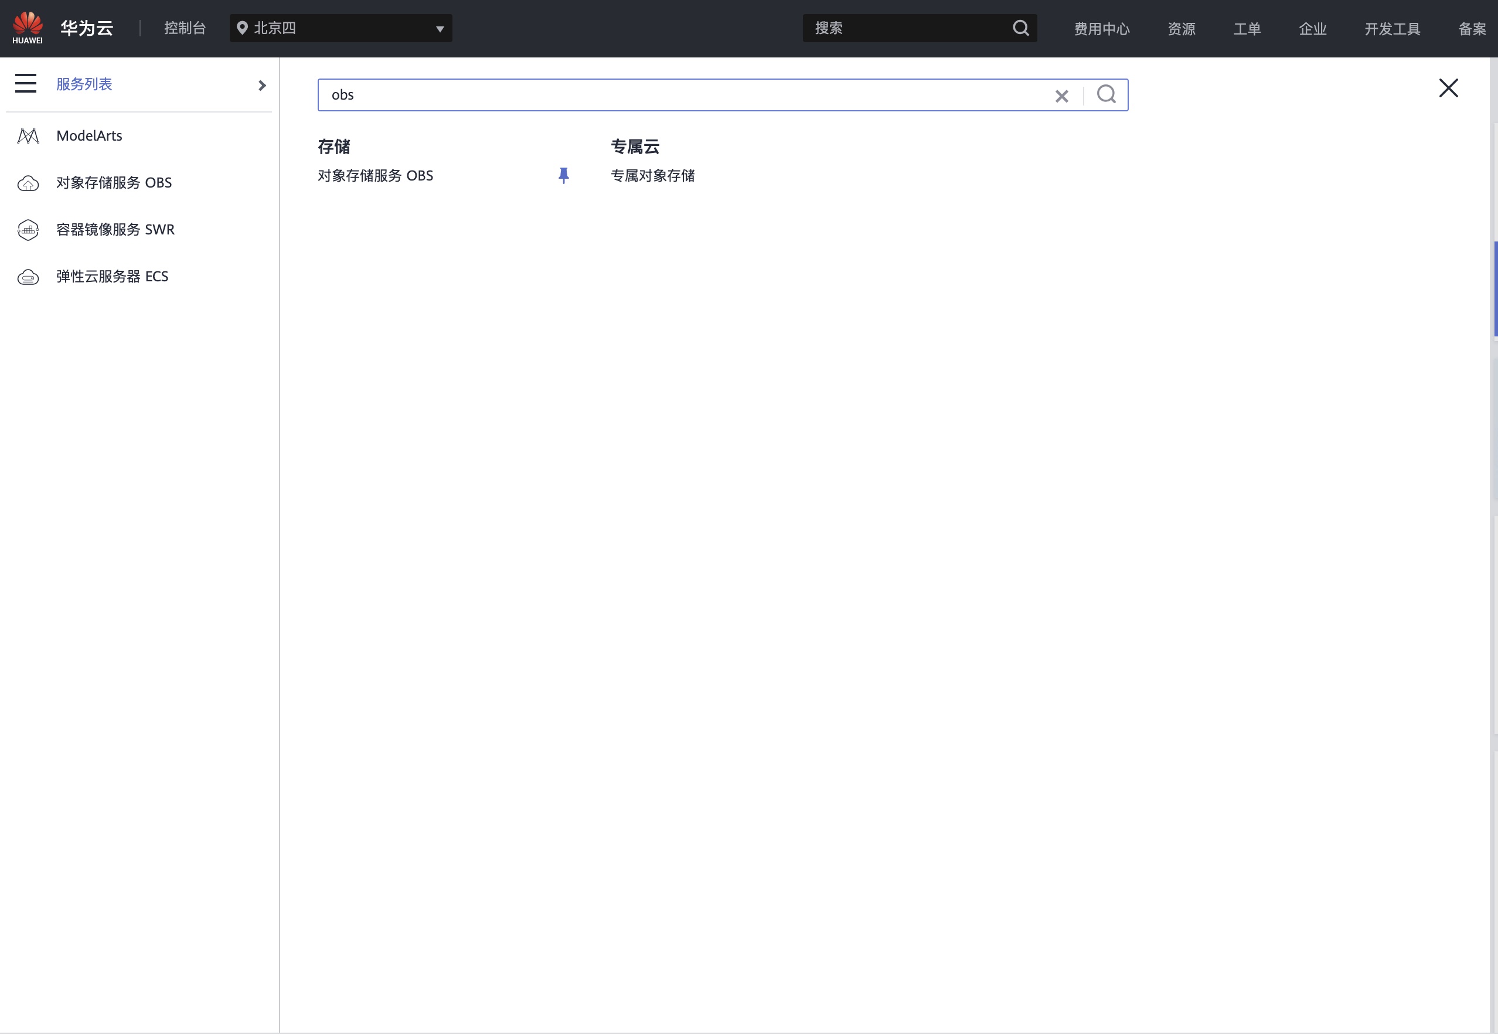
Task: Click the obs service search field
Action: tap(681, 95)
